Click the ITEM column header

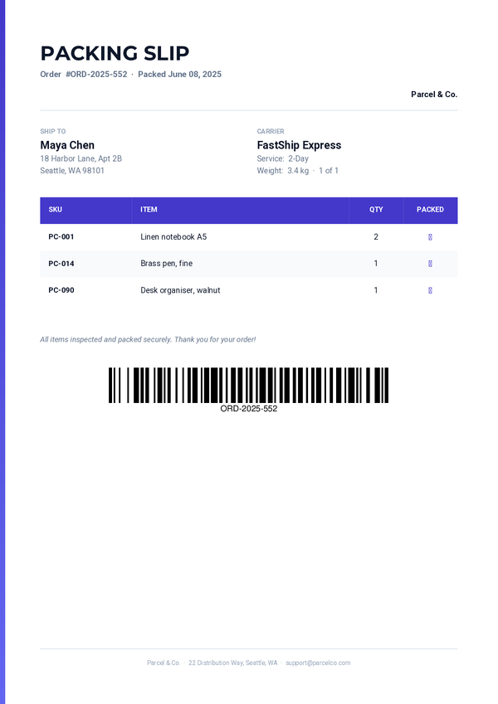(149, 210)
